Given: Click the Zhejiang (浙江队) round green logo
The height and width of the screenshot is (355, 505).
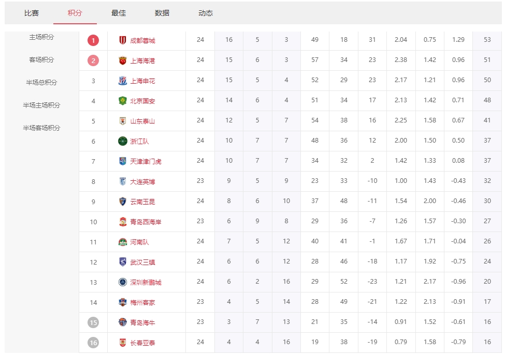Looking at the screenshot, I should pos(123,141).
